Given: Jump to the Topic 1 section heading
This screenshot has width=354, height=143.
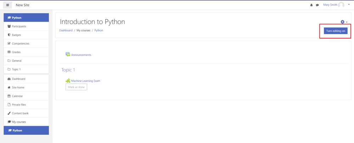Looking at the screenshot, I should tap(68, 70).
